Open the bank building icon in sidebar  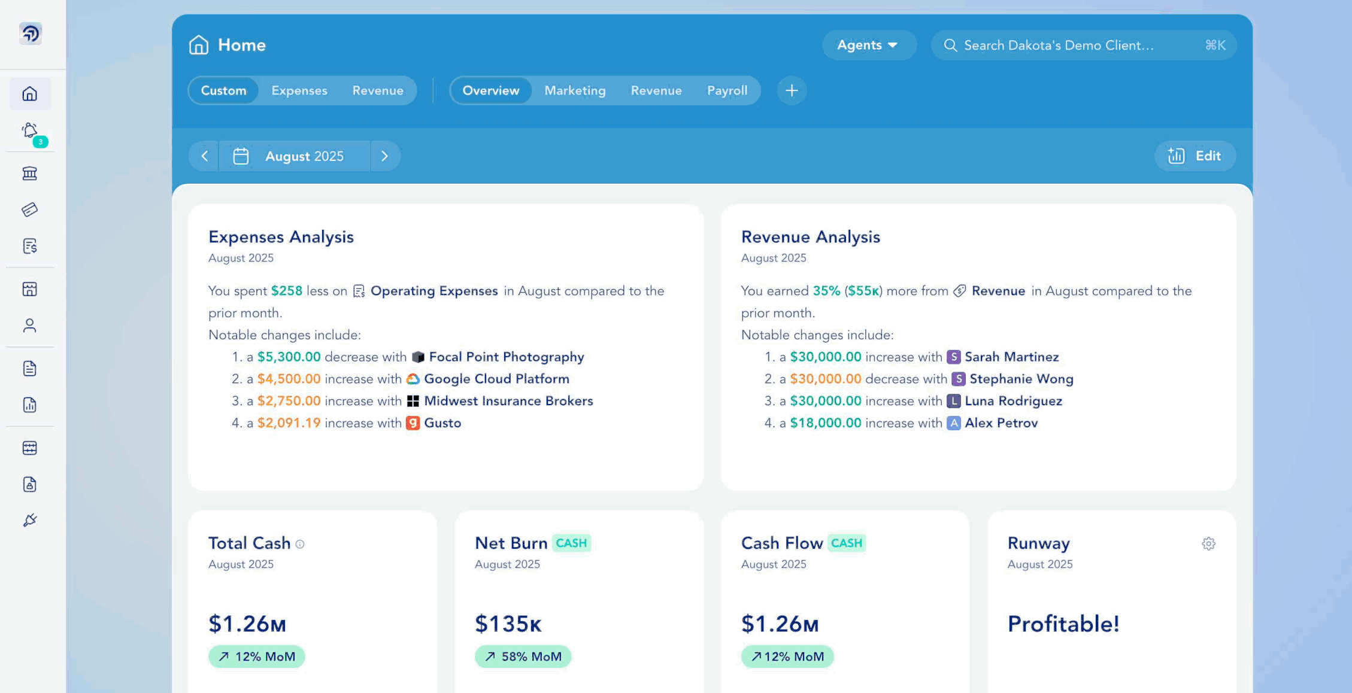point(30,174)
